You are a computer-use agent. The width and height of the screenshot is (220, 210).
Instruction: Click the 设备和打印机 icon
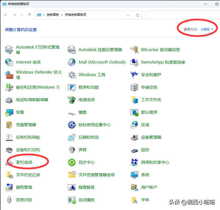(x=9, y=150)
